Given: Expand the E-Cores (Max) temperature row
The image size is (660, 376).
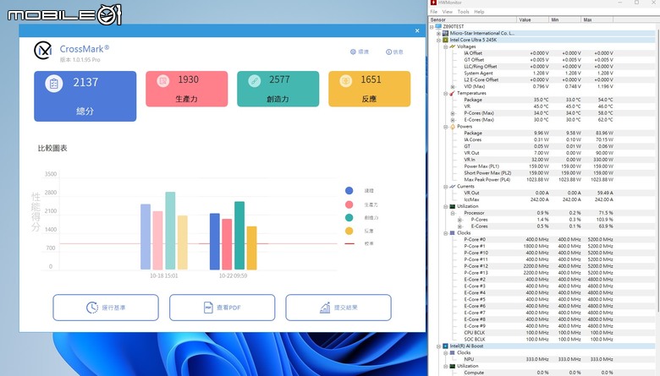Looking at the screenshot, I should point(453,120).
